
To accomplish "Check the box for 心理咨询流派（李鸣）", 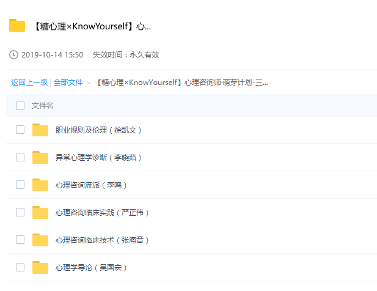I will pos(20,185).
